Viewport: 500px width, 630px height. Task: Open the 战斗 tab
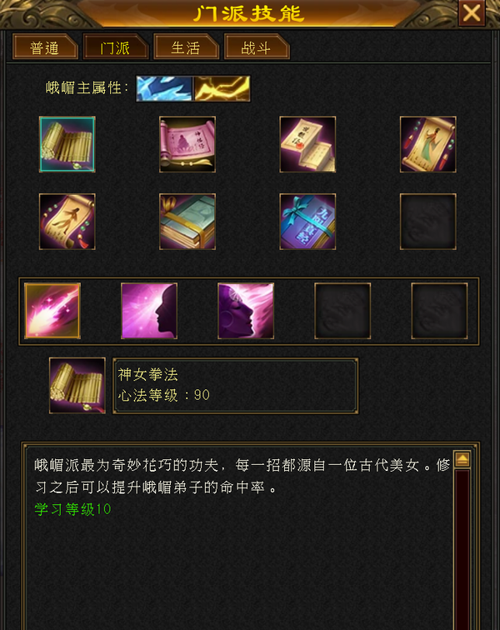pos(257,47)
